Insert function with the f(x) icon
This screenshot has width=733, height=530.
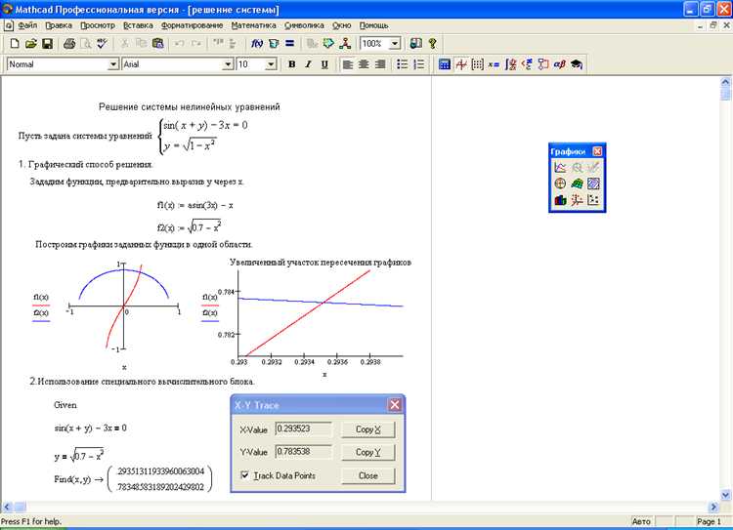257,44
